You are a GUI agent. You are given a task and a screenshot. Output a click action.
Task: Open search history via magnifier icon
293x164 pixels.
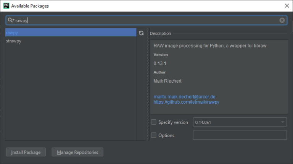11,20
